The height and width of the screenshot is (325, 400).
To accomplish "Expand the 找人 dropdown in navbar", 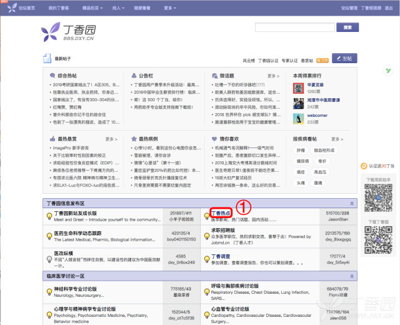I will [118, 8].
